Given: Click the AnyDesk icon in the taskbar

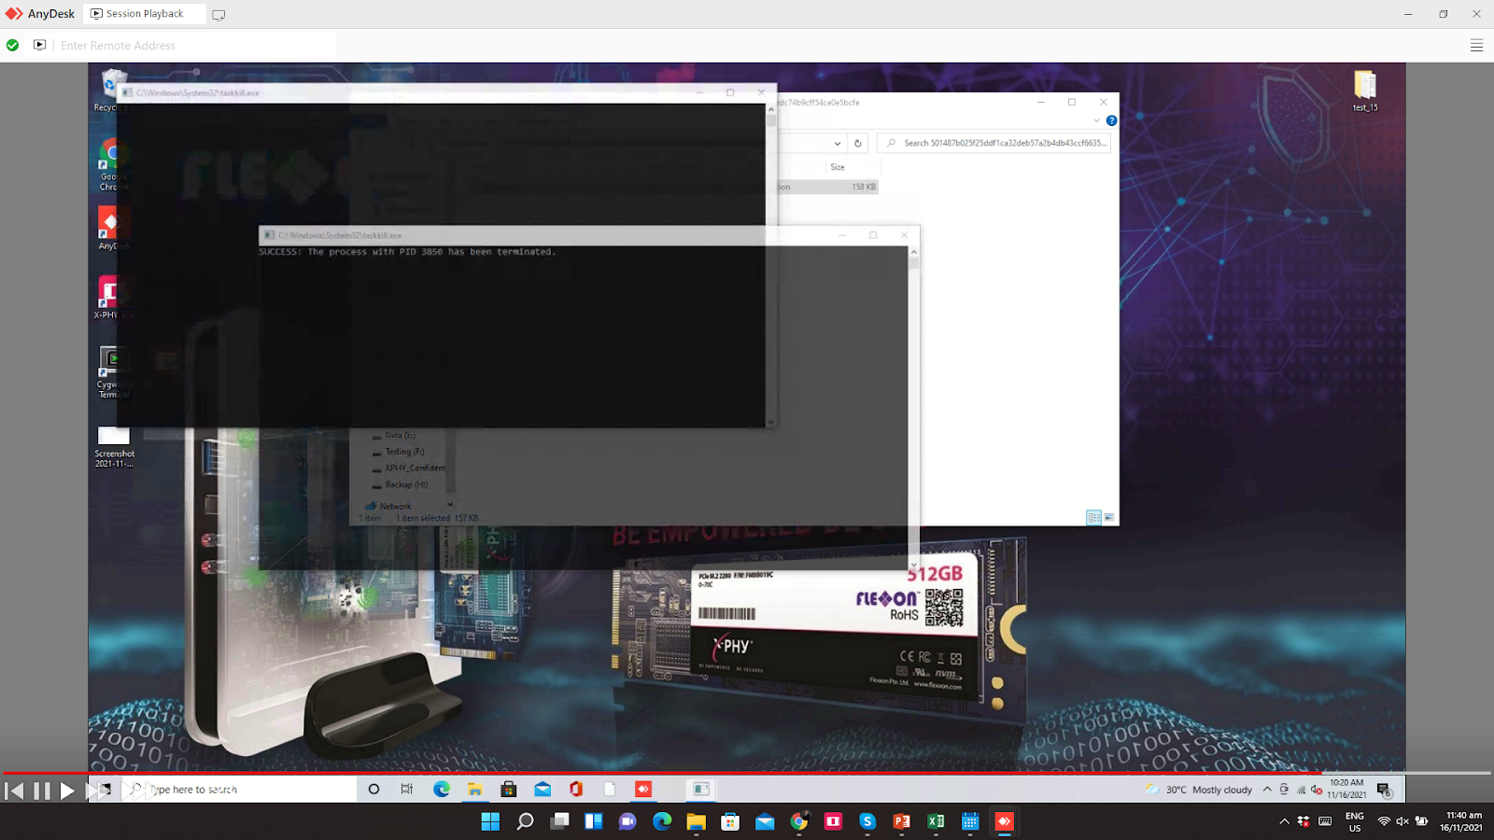Looking at the screenshot, I should point(1004,821).
